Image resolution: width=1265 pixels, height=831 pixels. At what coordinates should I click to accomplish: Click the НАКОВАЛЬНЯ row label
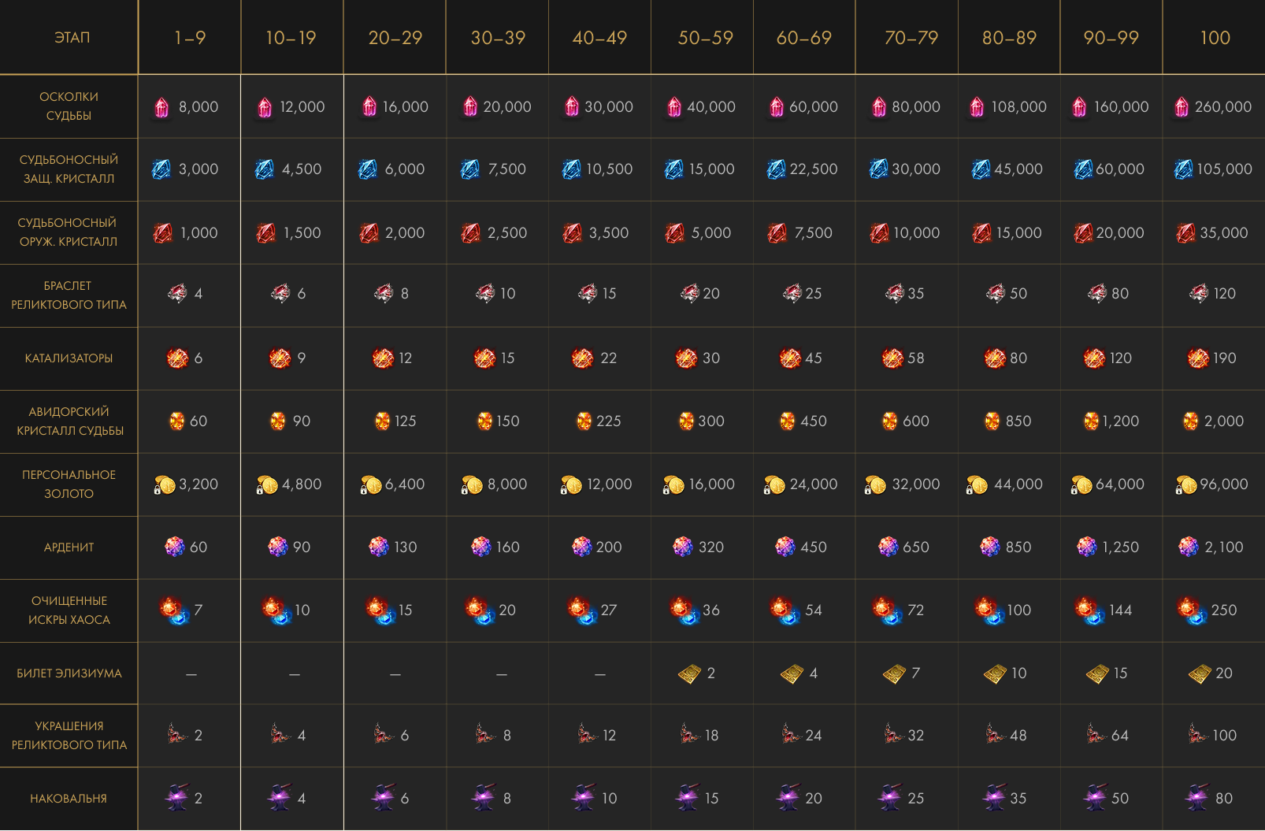(x=69, y=799)
